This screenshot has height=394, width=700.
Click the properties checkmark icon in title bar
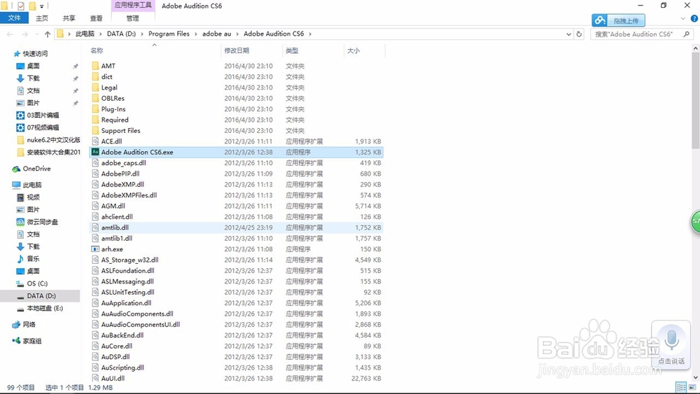pos(20,6)
